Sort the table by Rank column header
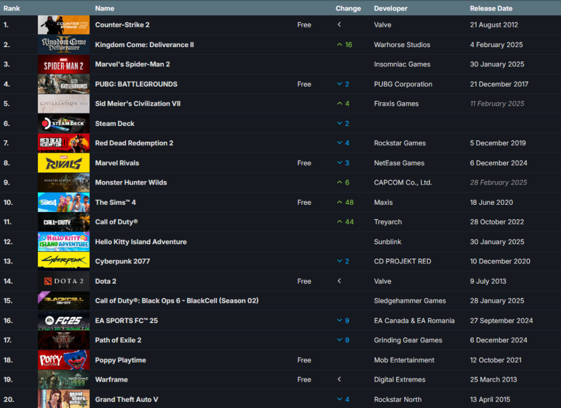Viewport: 561px width, 408px height. [x=12, y=8]
